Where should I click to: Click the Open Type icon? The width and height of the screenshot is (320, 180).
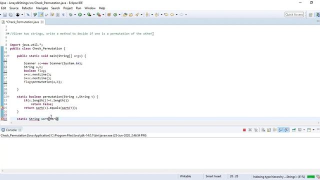pyautogui.click(x=125, y=14)
